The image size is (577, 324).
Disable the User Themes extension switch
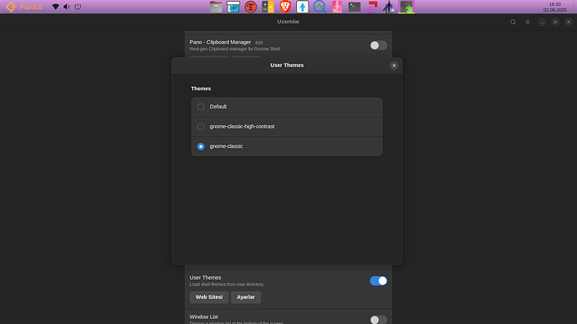pos(378,281)
